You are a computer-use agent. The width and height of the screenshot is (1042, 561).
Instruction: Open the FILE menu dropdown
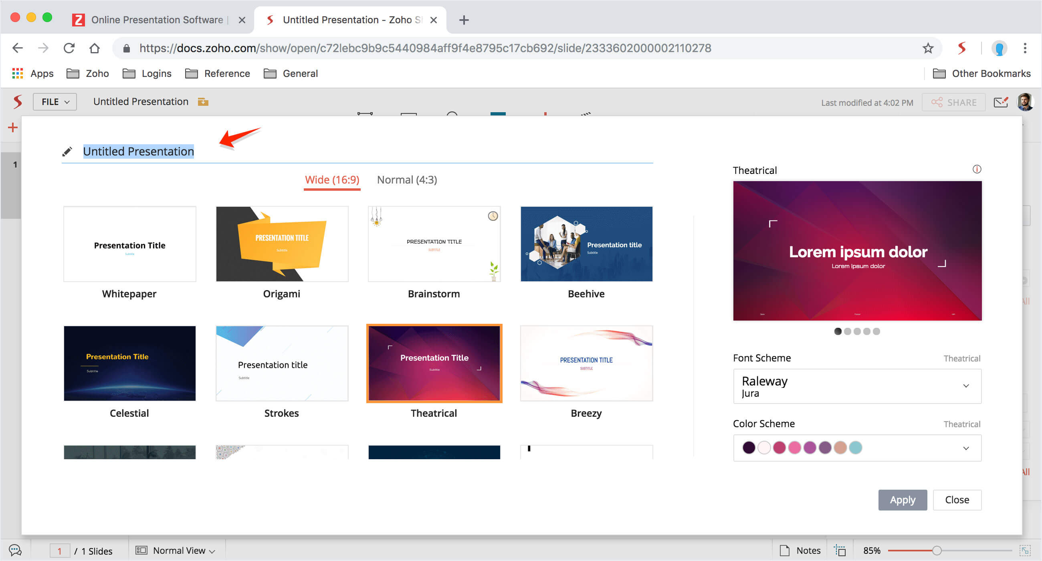coord(55,102)
